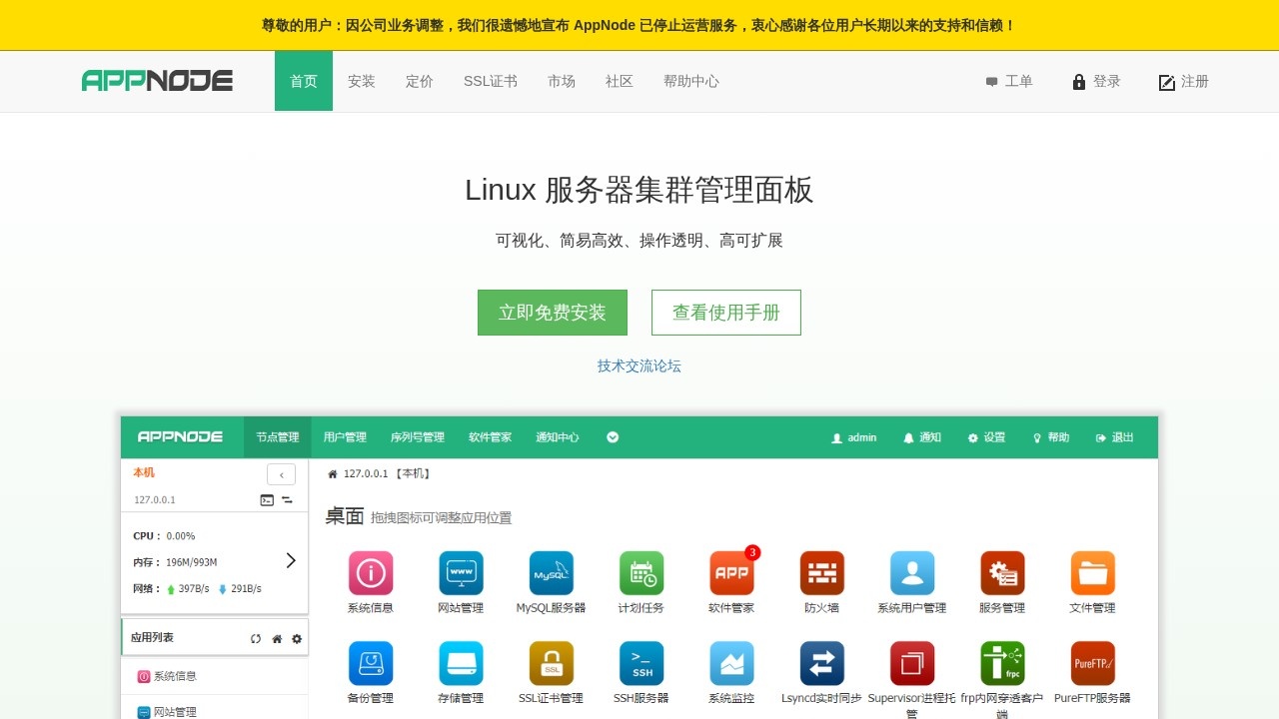Click the terminal icon beside 127.0.0.1
The image size is (1279, 719).
(x=267, y=500)
